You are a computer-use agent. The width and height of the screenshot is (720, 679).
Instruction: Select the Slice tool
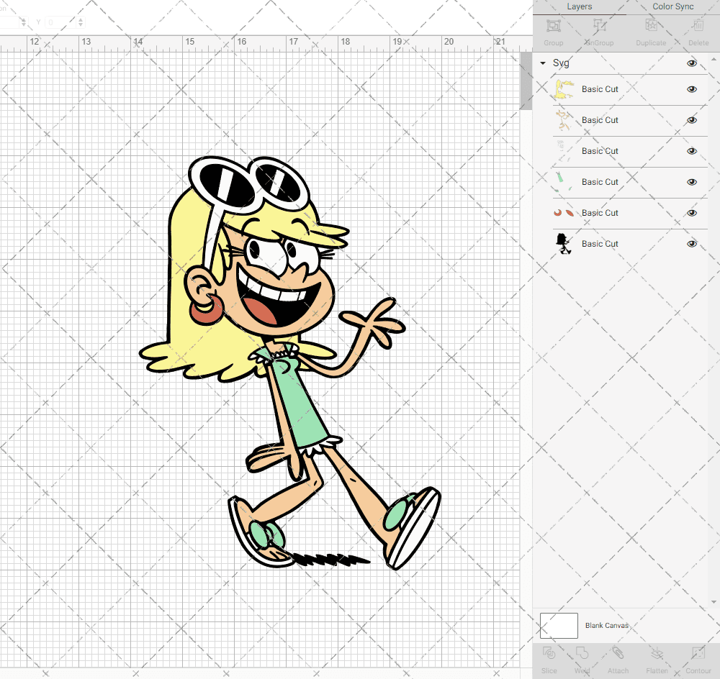(549, 653)
